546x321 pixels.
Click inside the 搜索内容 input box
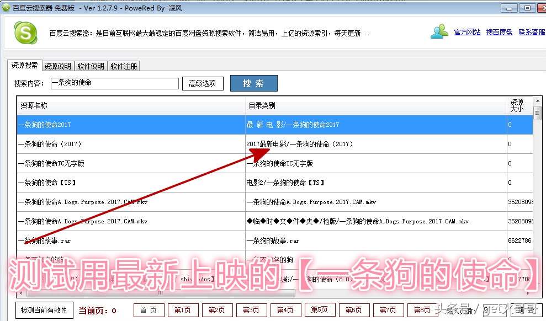pyautogui.click(x=114, y=83)
